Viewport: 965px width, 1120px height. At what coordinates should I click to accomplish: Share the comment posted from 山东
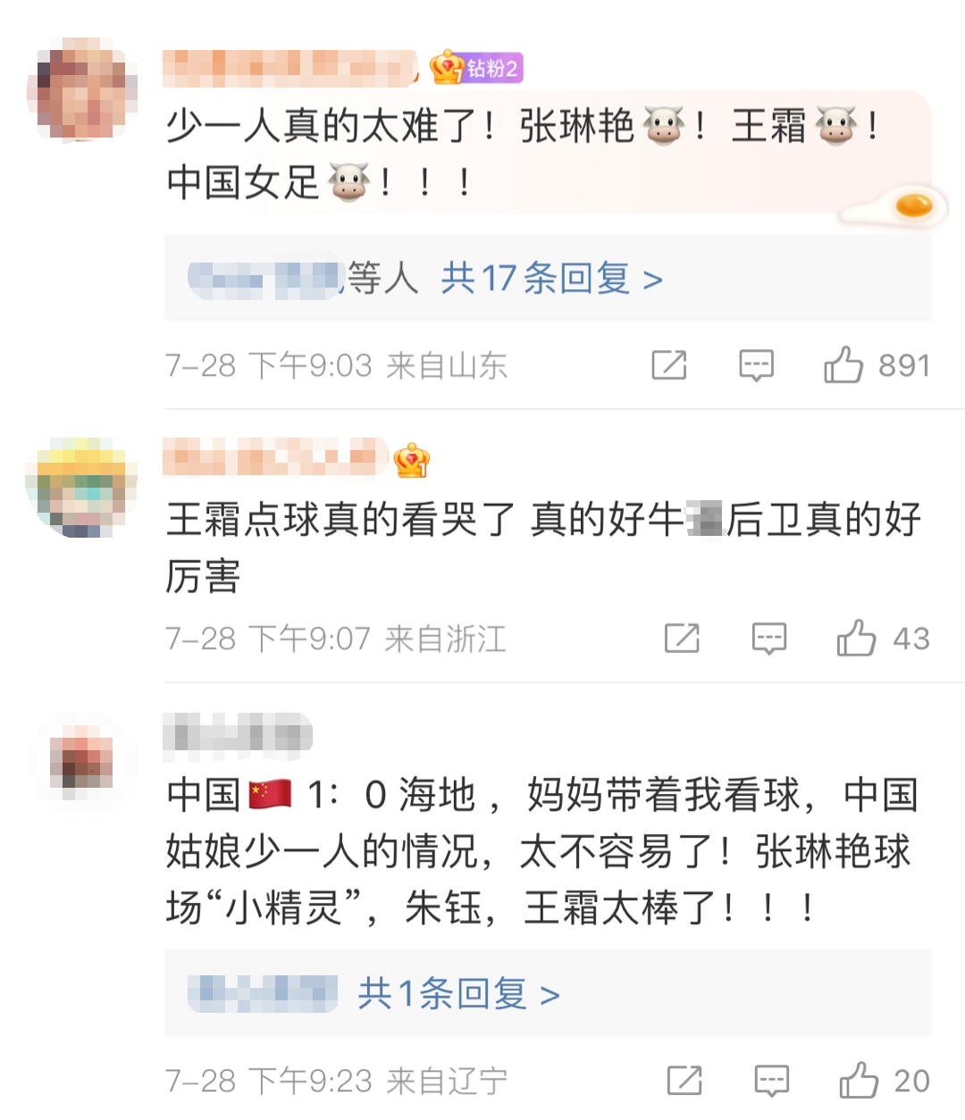[668, 365]
